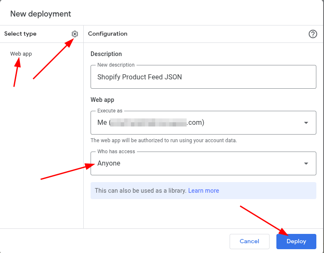Screen dimensions: 324x253
Task: Click the Web app section heading in Configuration
Action: (x=102, y=100)
